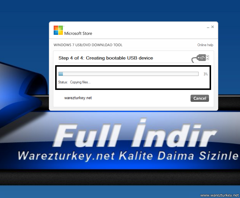Click the copying progress bar
This screenshot has height=198, width=240.
click(128, 74)
